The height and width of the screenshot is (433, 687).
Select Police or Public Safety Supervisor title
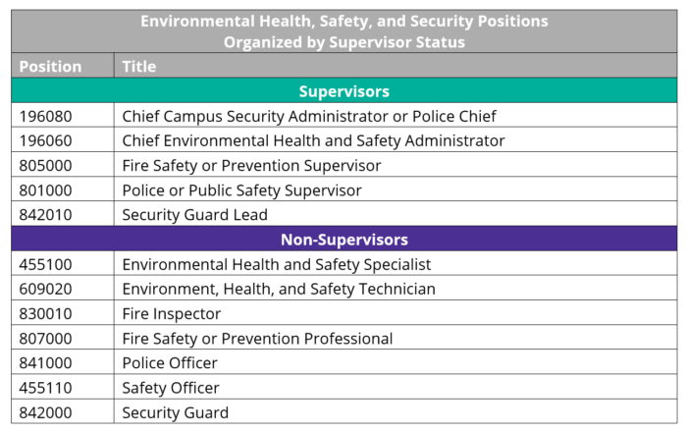[241, 190]
